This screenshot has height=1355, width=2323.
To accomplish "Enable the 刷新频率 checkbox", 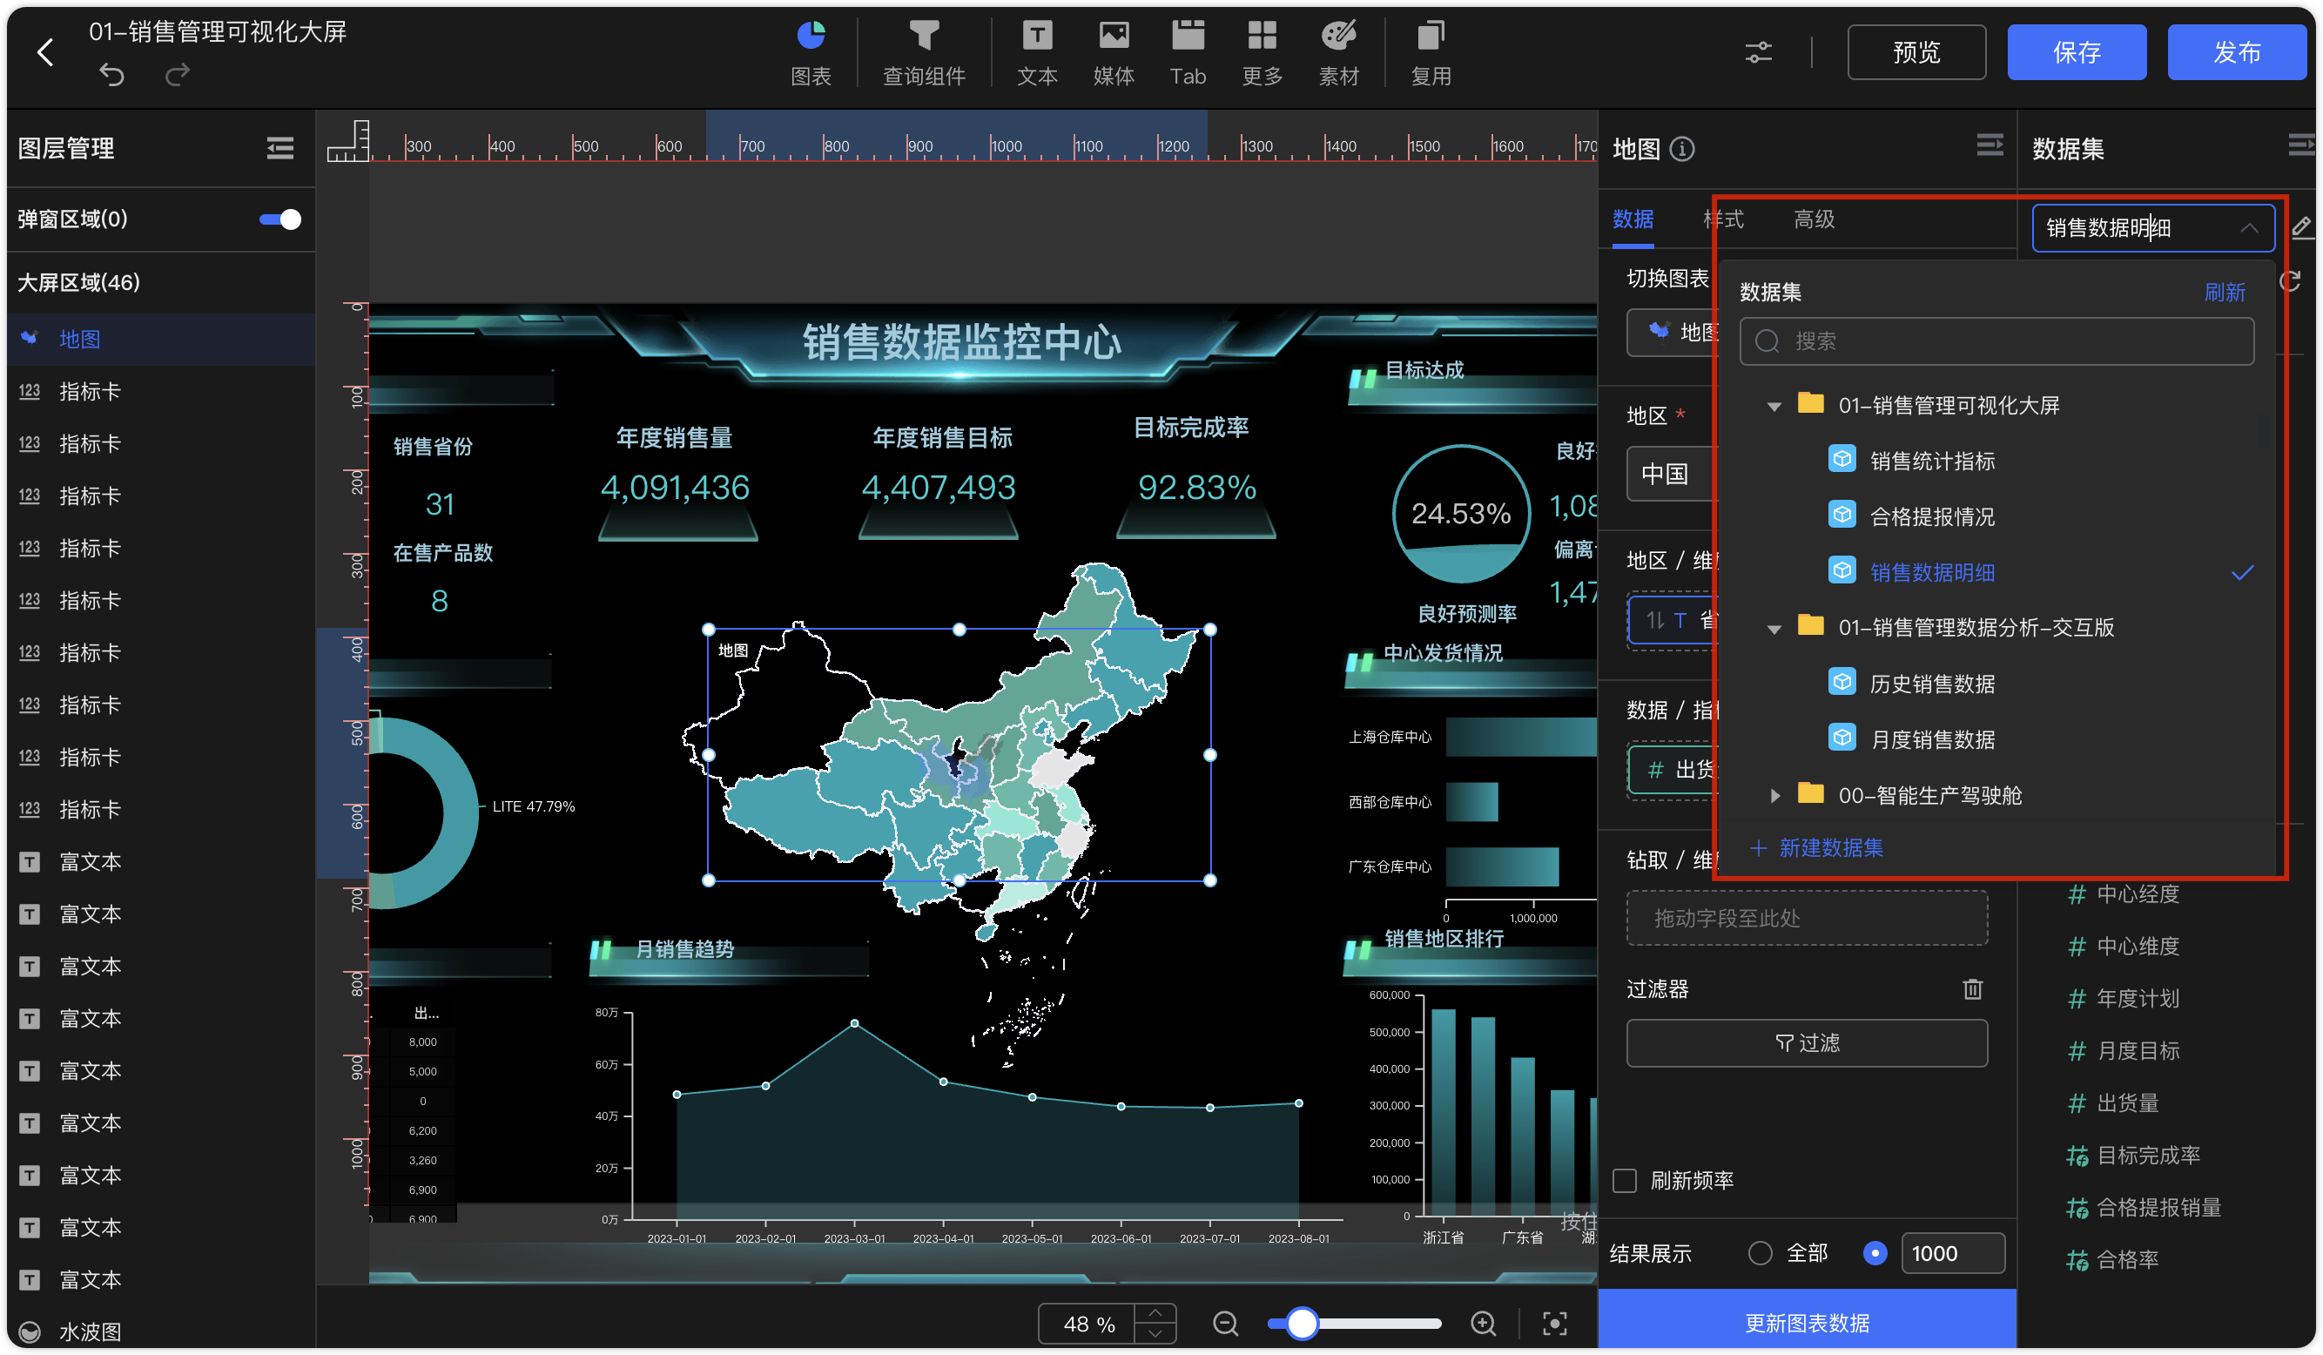I will 1624,1181.
